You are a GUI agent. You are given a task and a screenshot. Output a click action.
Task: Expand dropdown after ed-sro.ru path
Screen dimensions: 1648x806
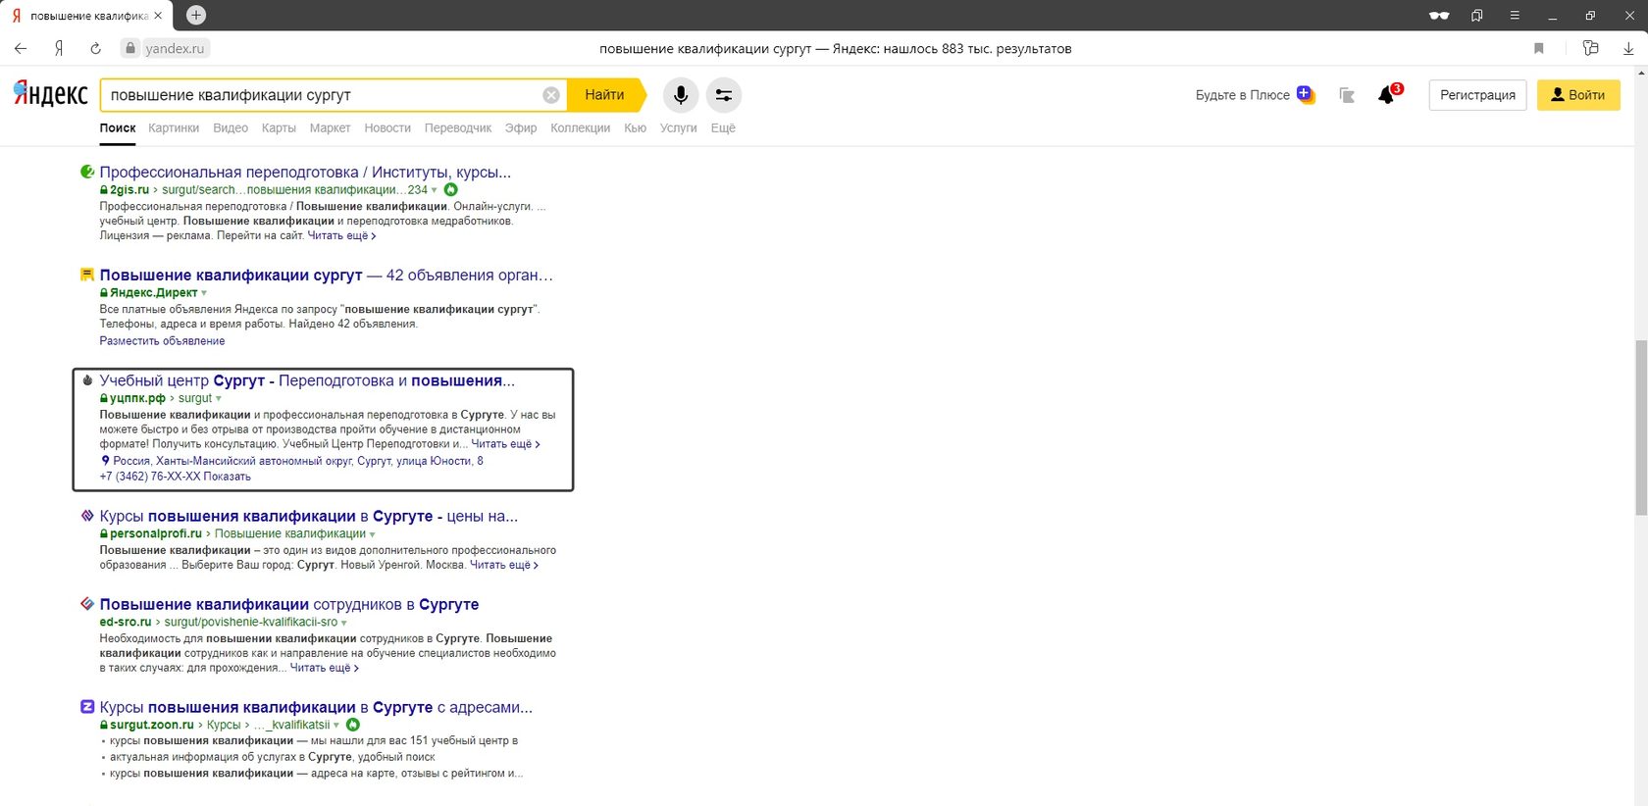(x=343, y=623)
